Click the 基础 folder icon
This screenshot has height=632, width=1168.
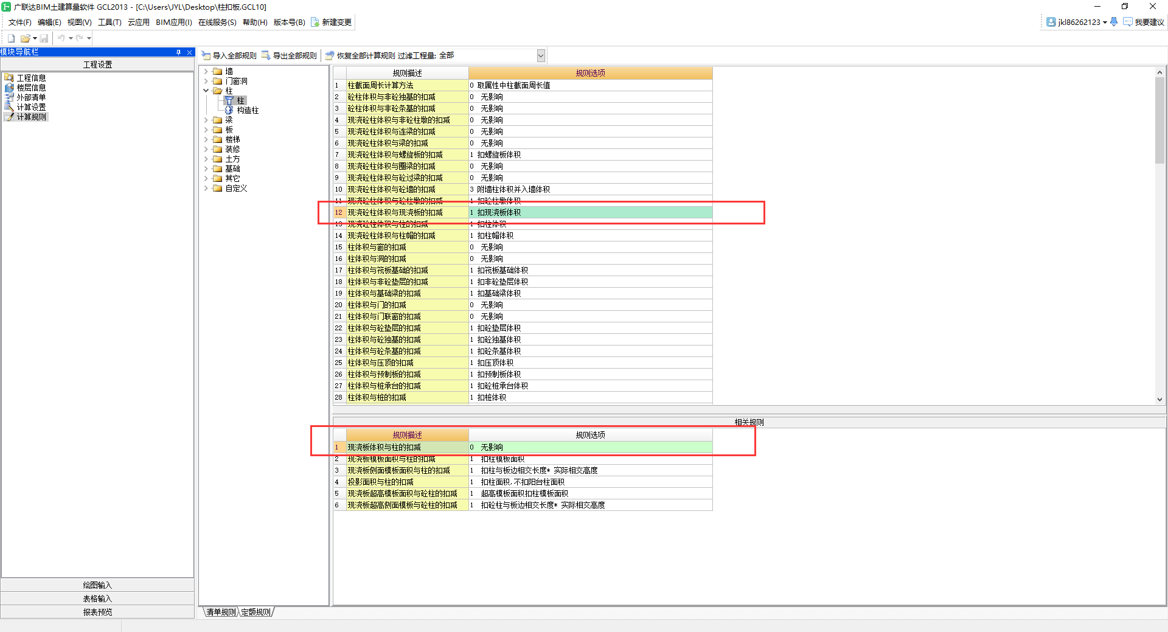click(x=217, y=168)
